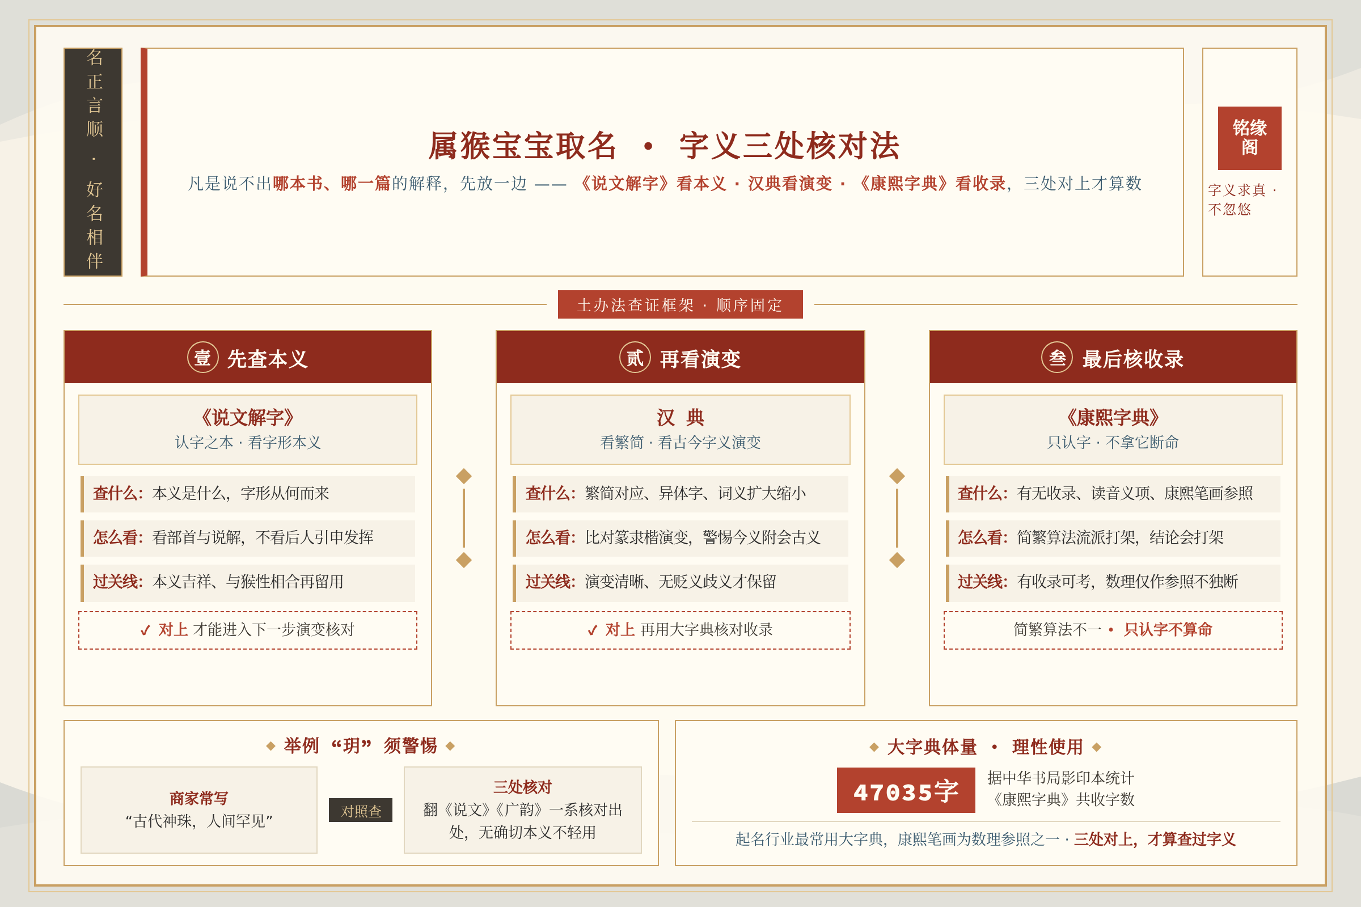Click subtitle text 《说文解字》看本义
Screen dimensions: 1361x907
652,183
